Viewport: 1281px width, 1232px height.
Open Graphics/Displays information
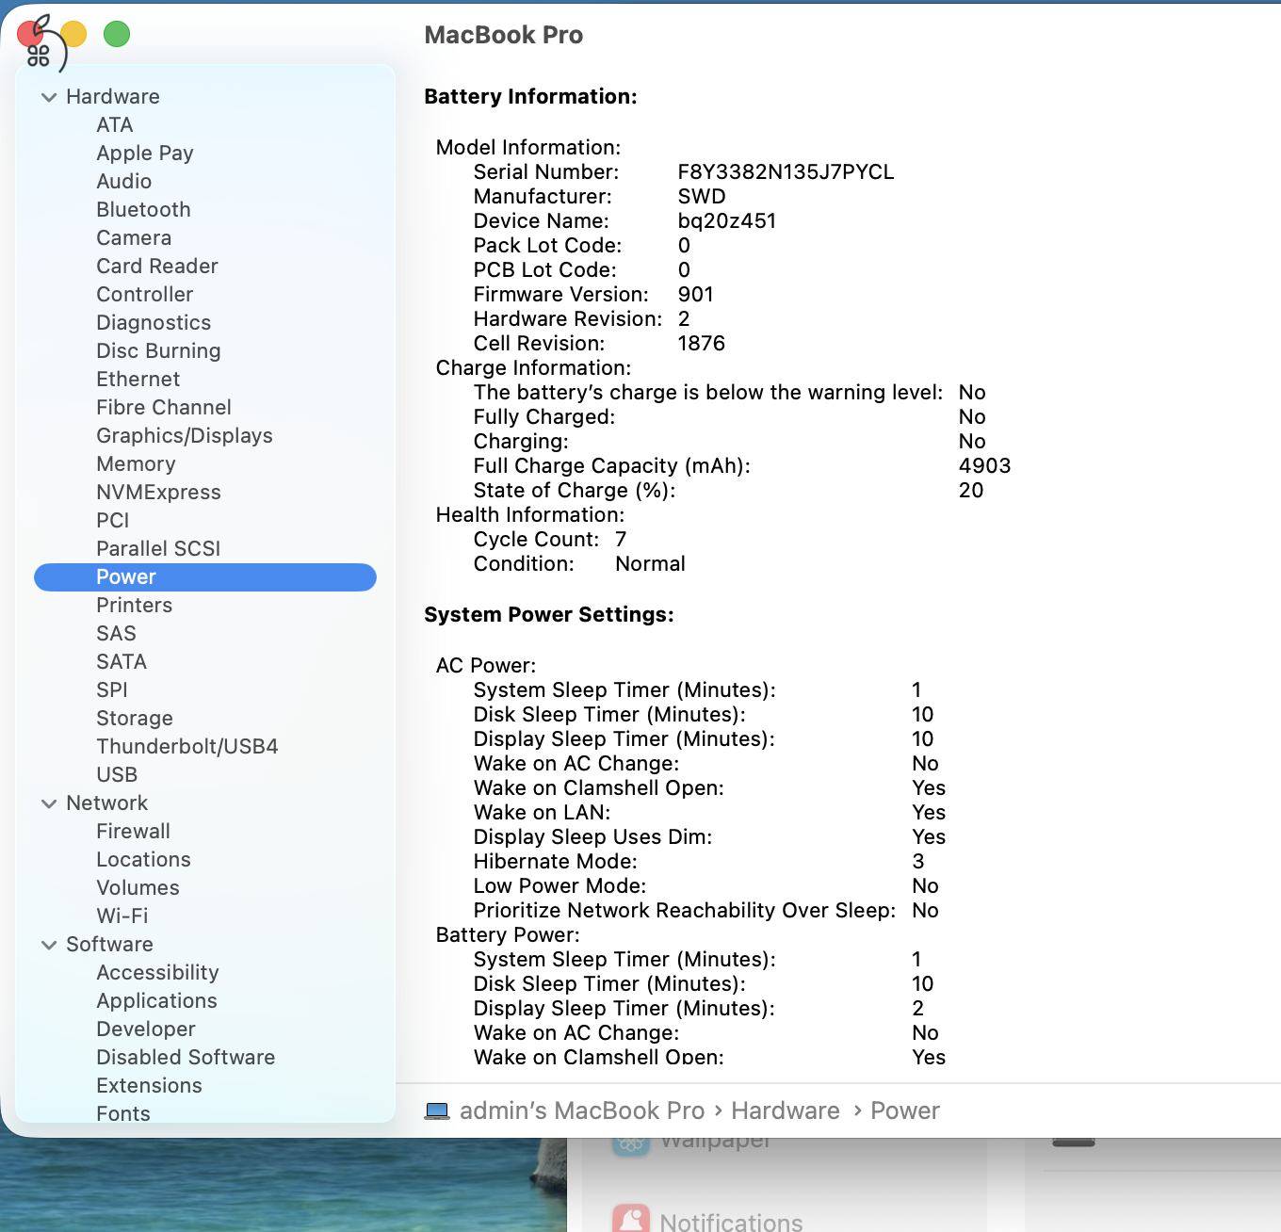185,436
